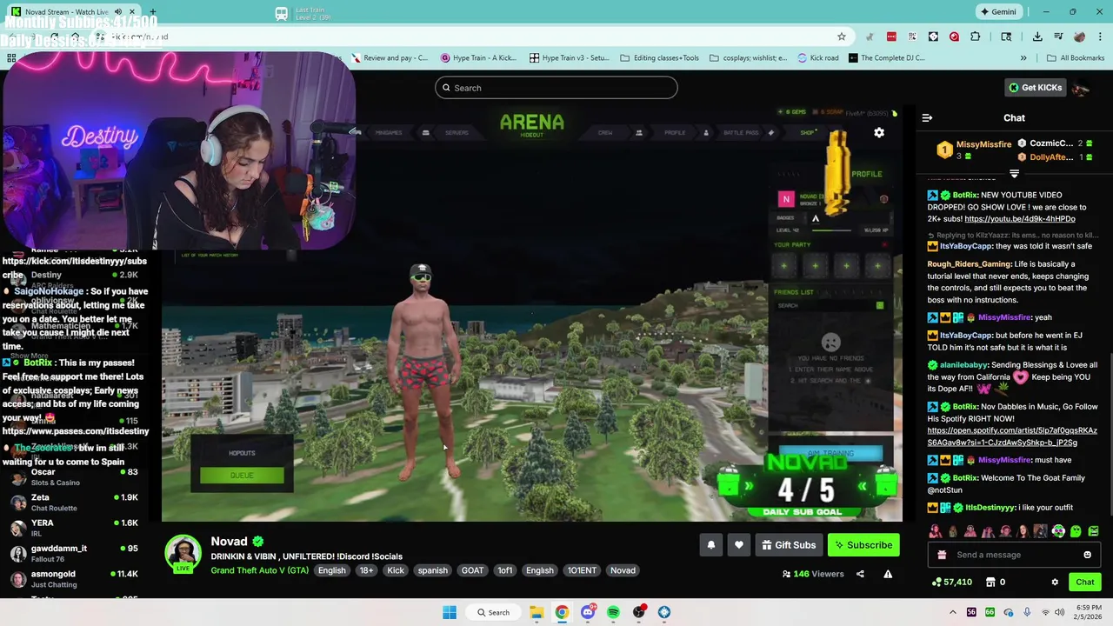Expand the hidden bookmarks overflow chevron
The width and height of the screenshot is (1113, 626).
[1023, 58]
